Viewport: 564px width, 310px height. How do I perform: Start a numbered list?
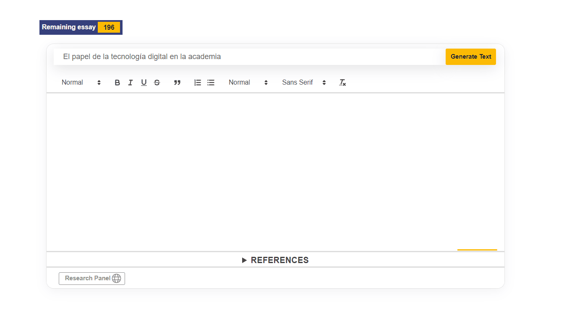pos(198,83)
